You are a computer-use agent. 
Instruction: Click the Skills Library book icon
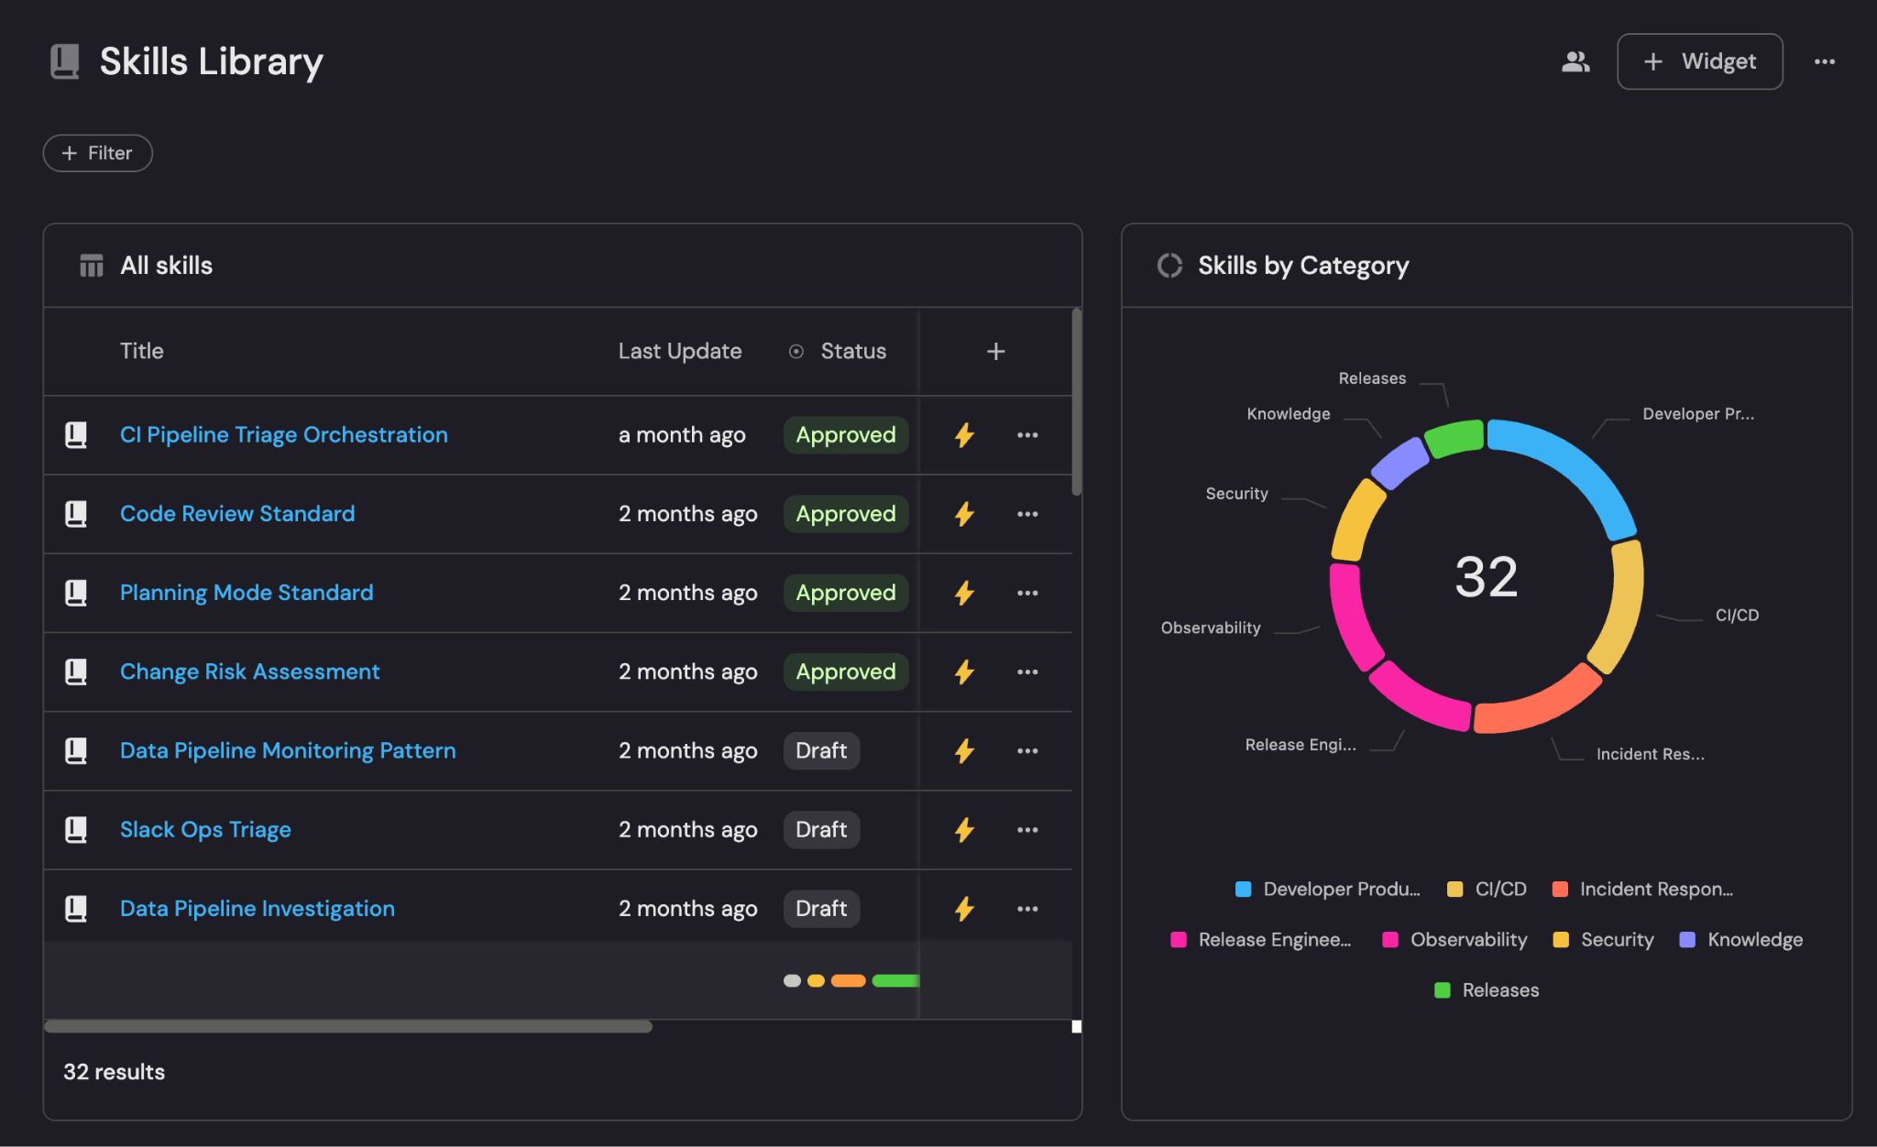tap(65, 61)
